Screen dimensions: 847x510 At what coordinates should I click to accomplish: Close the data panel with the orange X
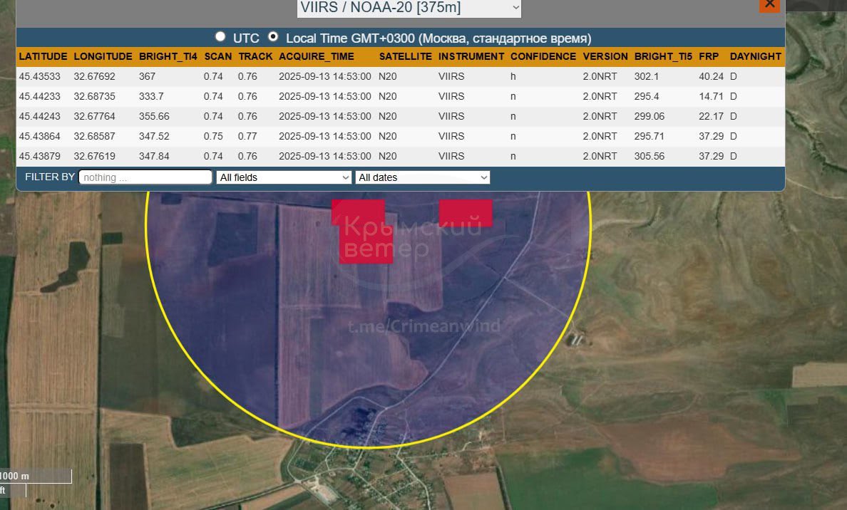tap(769, 5)
